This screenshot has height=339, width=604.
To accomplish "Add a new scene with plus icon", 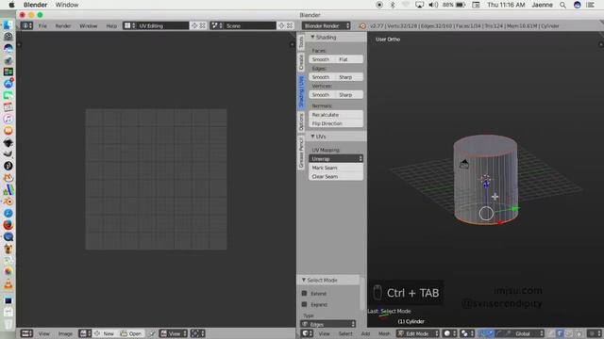I will click(281, 25).
